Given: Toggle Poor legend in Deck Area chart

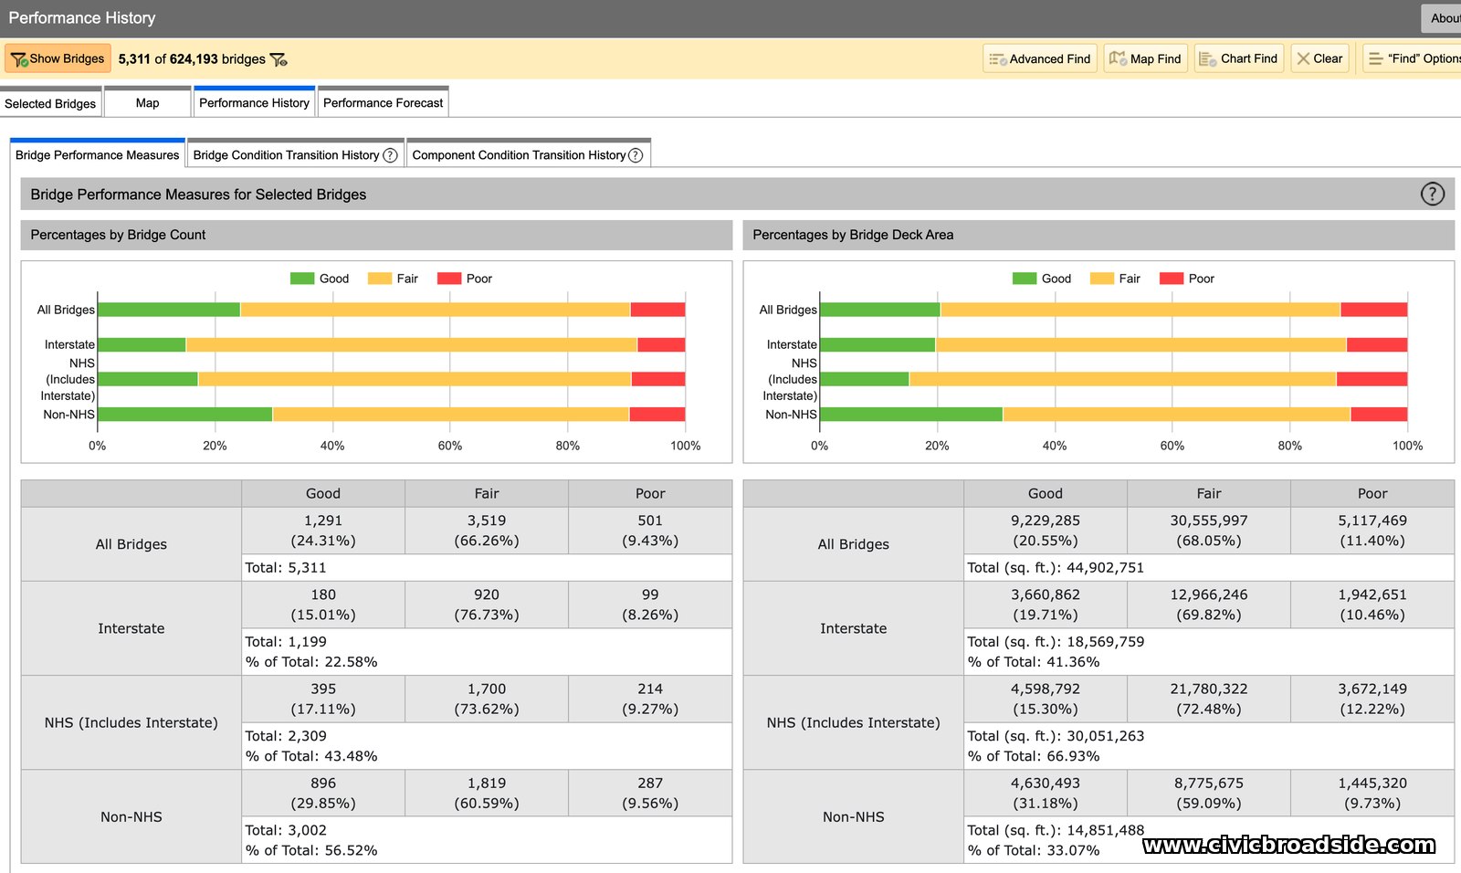Looking at the screenshot, I should 1187,279.
